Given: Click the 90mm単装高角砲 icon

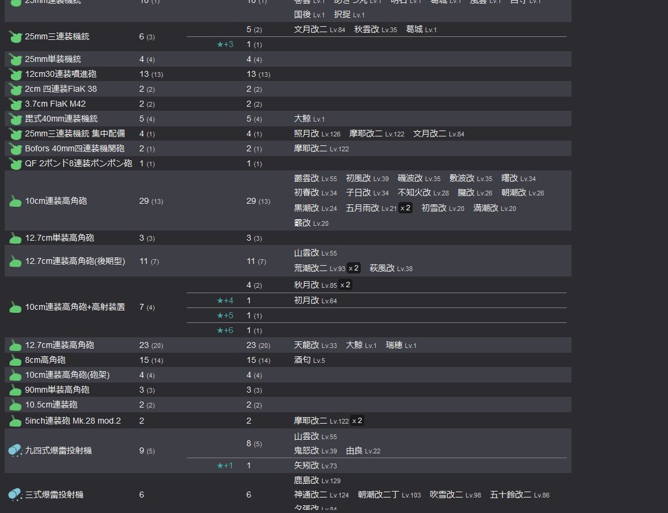Looking at the screenshot, I should click(15, 390).
